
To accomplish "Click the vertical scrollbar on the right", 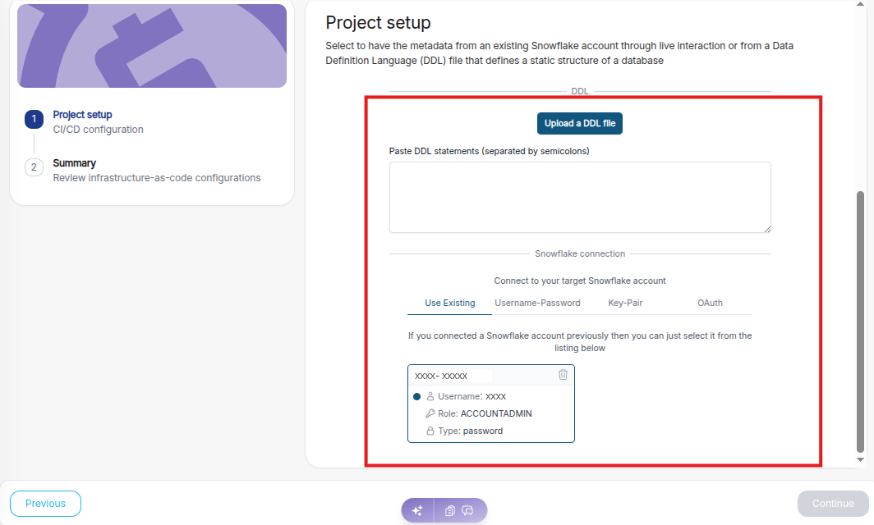I will point(860,320).
